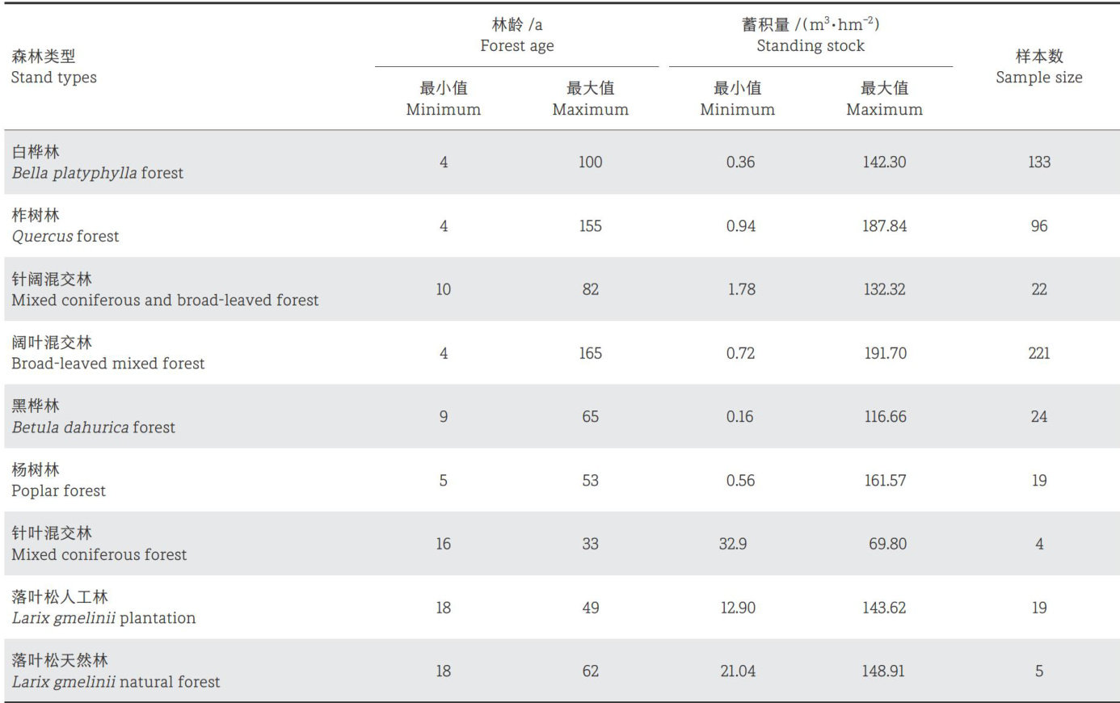
Task: Select the minimum standing stock value 32.9
Action: tap(733, 544)
